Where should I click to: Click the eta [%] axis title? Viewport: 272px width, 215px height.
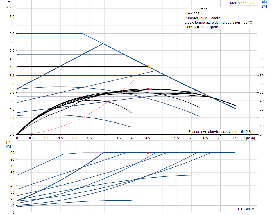pos(264,4)
